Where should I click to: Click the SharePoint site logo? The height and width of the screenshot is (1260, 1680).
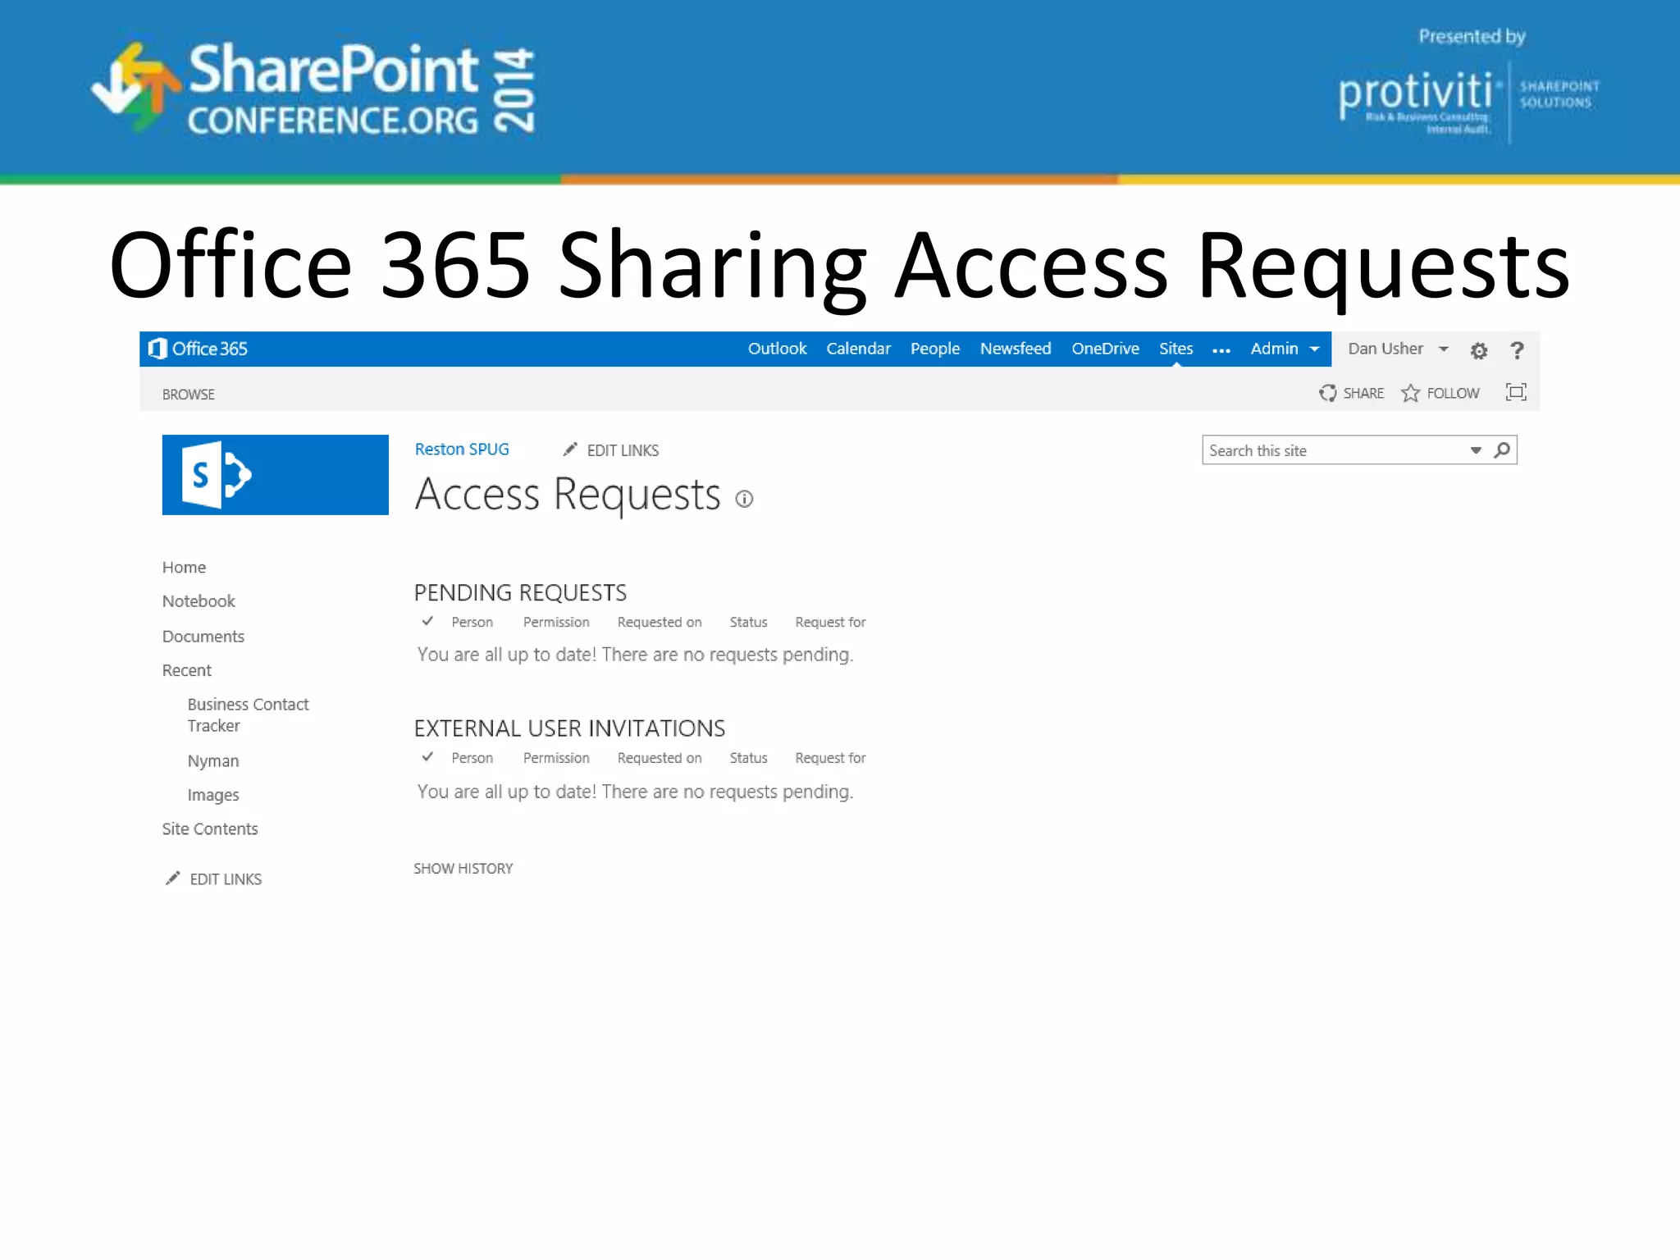pyautogui.click(x=275, y=475)
